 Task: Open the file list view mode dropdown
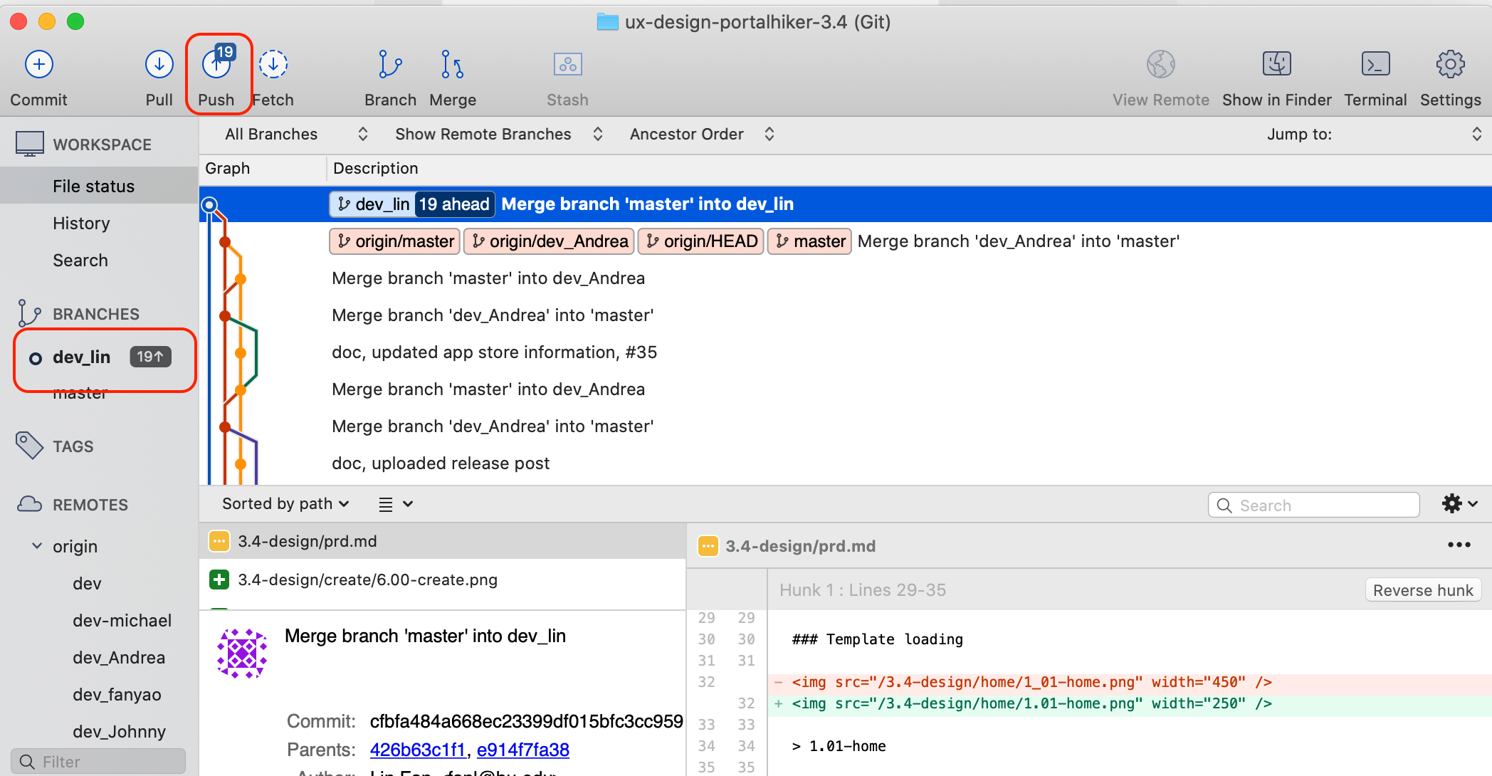point(396,504)
